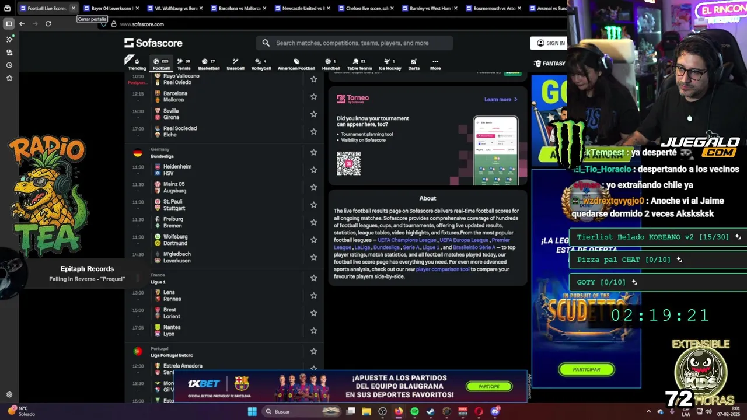Switch to Newcastle United browser tab
Image resolution: width=747 pixels, height=420 pixels.
(303, 9)
